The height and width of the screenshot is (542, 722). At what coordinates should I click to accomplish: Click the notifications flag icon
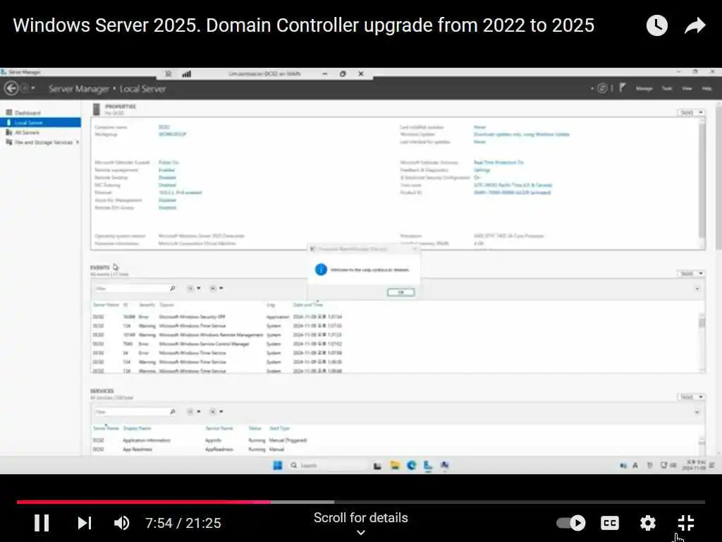tap(622, 88)
